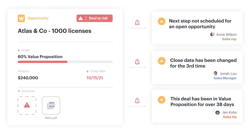Click the missing contract warning placeholder
The width and height of the screenshot is (250, 134).
(27, 105)
